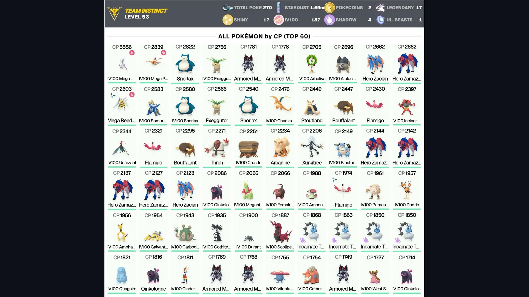Open the Xurkitree CP 2206 card
The image size is (529, 297).
tap(312, 148)
